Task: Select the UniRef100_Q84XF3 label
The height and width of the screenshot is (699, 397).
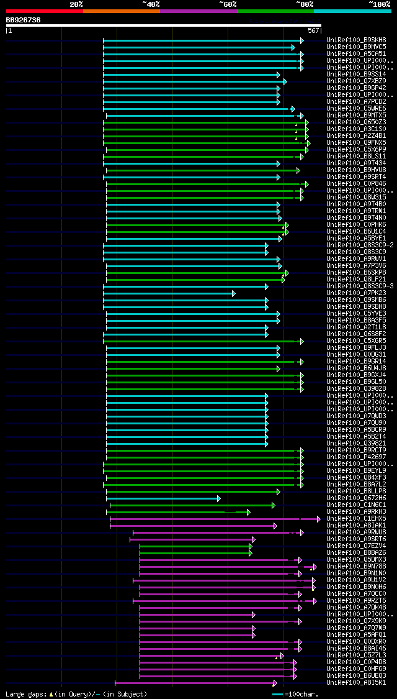Action: tap(356, 477)
